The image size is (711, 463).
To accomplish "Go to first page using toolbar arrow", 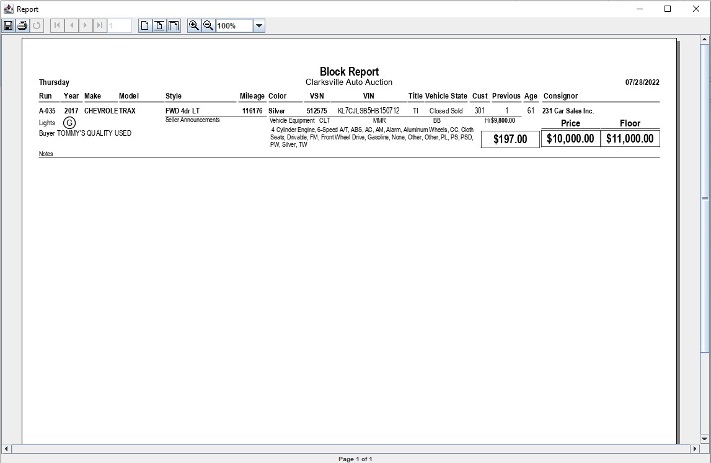I will (x=57, y=25).
